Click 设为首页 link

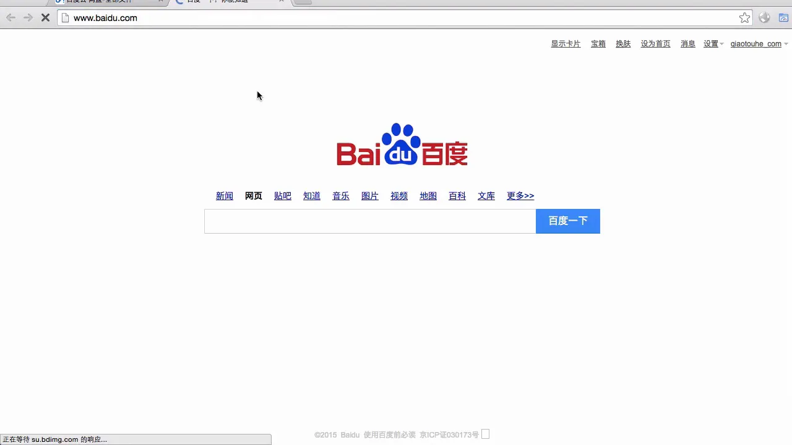(655, 44)
